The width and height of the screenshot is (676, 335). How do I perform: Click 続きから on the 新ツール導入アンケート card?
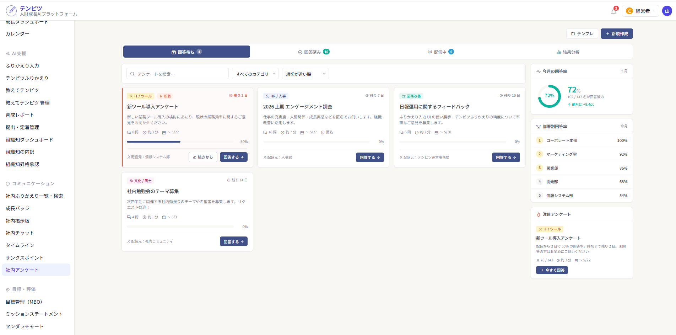click(x=203, y=157)
